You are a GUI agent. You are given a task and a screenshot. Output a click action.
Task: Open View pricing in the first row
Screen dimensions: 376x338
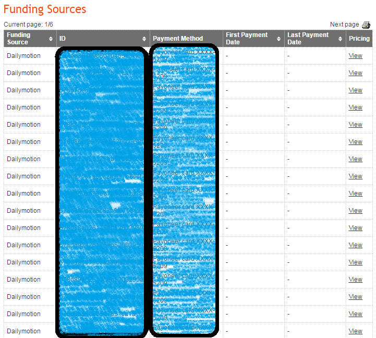point(355,56)
